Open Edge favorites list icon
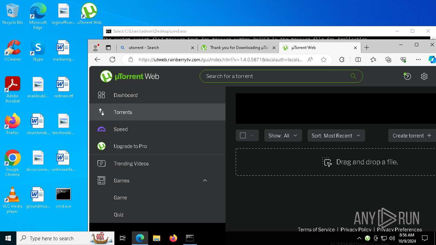436x245 pixels. coord(373,60)
